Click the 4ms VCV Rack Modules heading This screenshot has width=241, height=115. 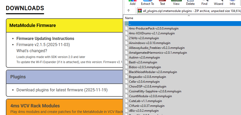(35, 106)
